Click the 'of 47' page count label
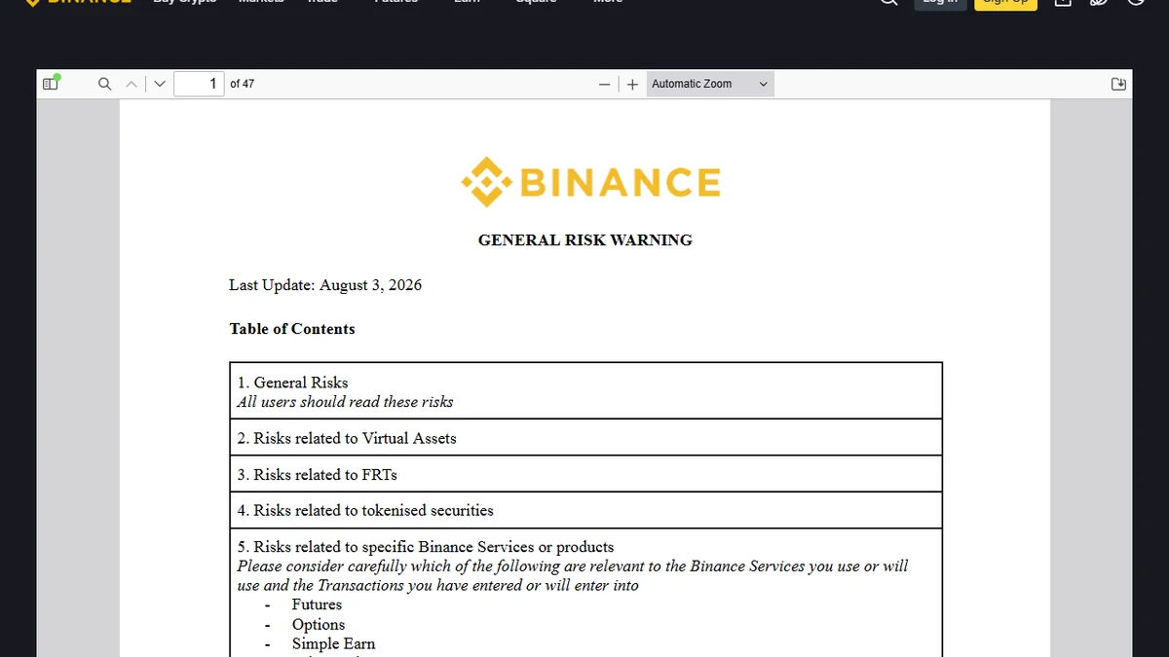The height and width of the screenshot is (657, 1169). point(242,84)
